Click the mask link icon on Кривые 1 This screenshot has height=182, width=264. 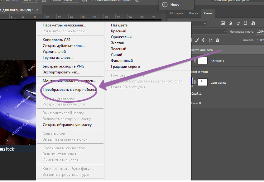click(x=195, y=61)
